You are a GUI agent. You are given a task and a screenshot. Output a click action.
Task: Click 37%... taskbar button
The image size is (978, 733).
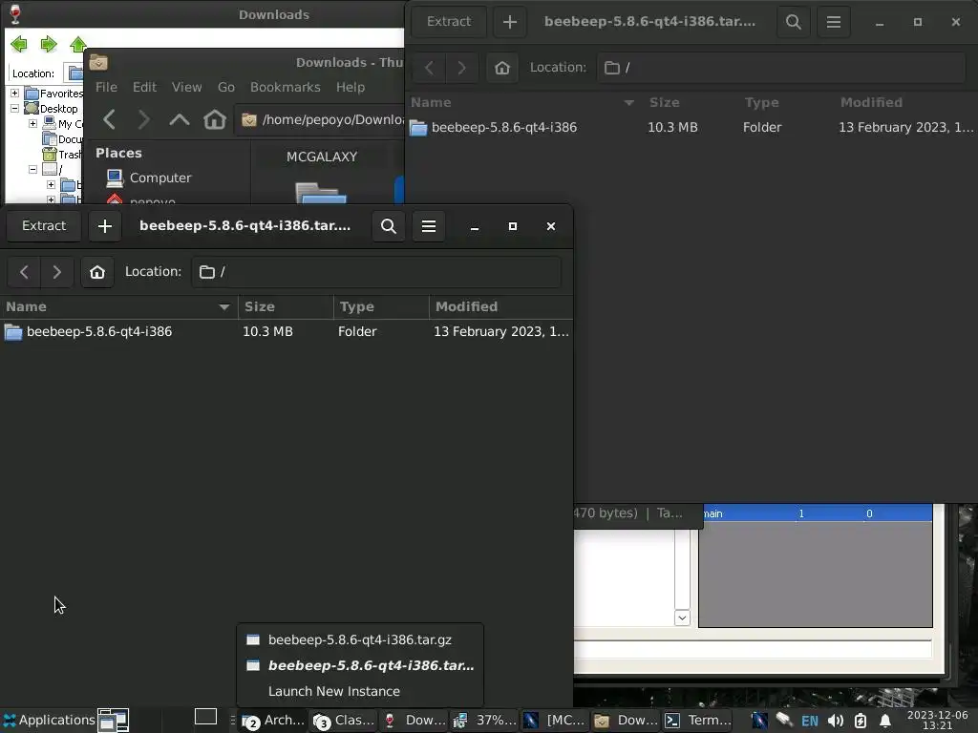[x=484, y=720]
